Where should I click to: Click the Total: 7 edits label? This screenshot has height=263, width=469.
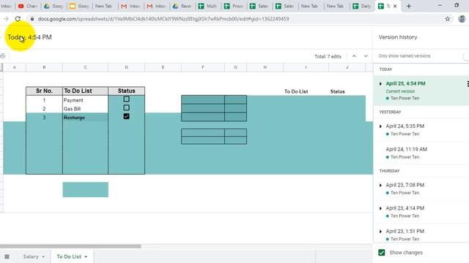(328, 56)
